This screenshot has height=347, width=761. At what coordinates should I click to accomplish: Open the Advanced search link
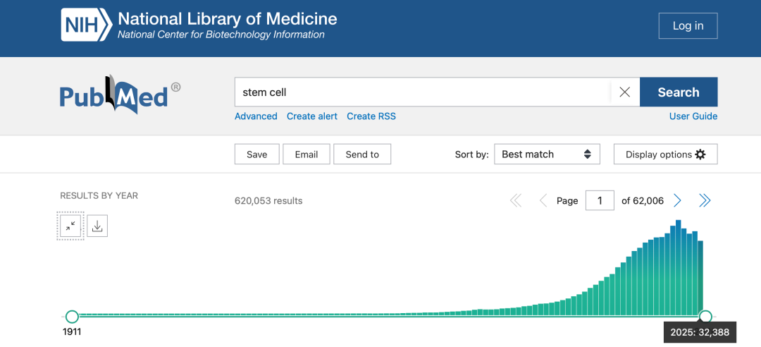[x=256, y=116]
